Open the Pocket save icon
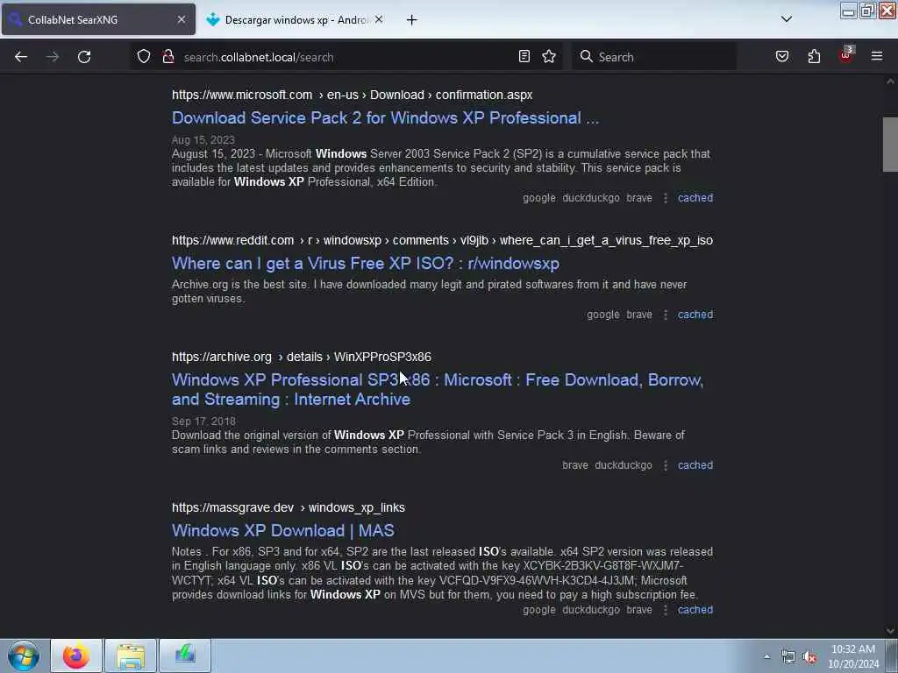Image resolution: width=898 pixels, height=673 pixels. click(x=782, y=57)
